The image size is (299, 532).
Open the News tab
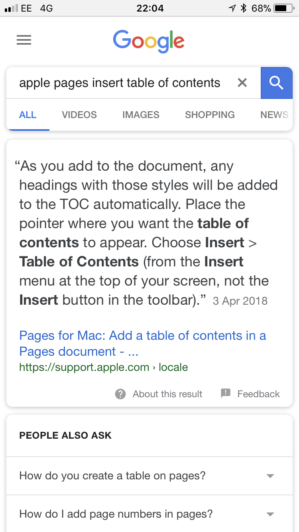click(274, 115)
